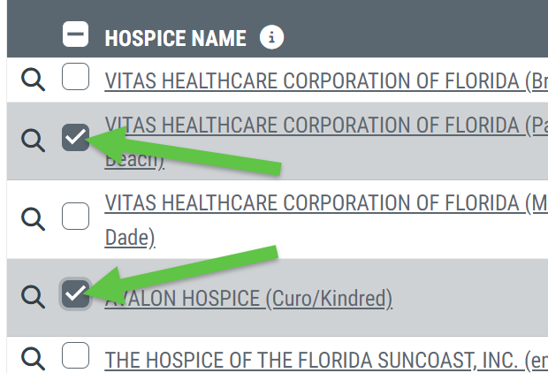The width and height of the screenshot is (548, 373).
Task: Click the wrapped "Dade)" link text
Action: pos(130,238)
